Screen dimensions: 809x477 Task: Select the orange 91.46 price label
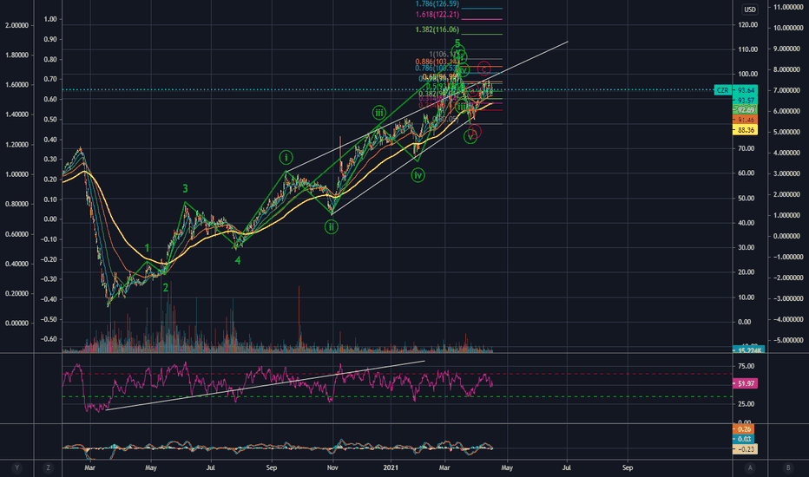tap(746, 120)
